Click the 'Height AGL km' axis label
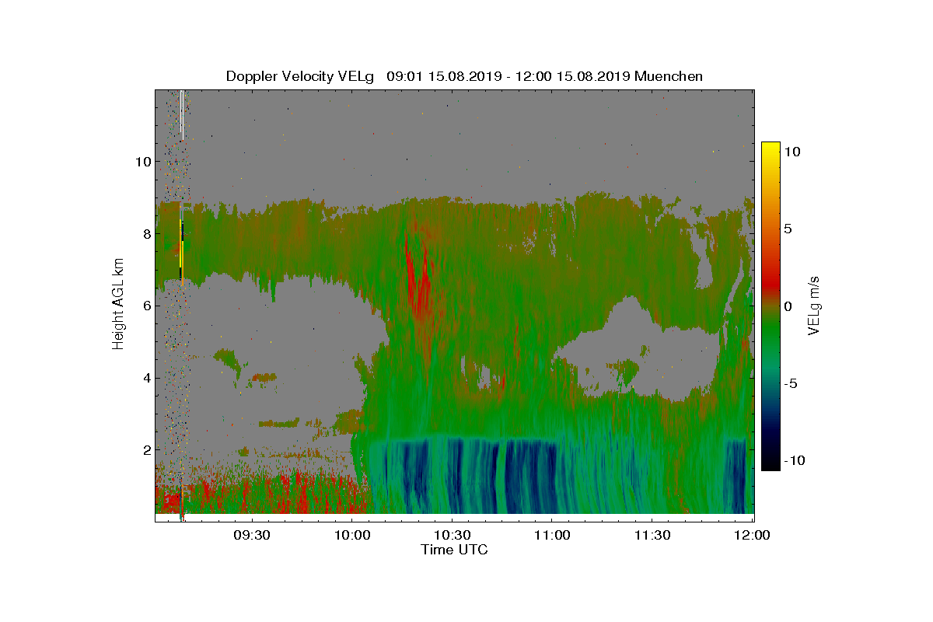This screenshot has width=933, height=622. [118, 305]
